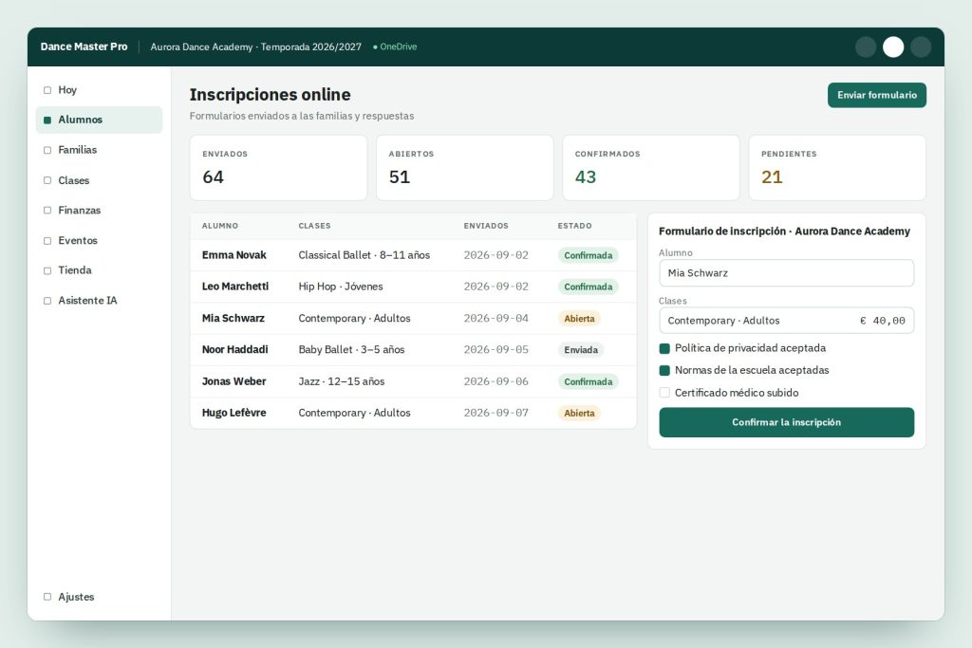The height and width of the screenshot is (648, 972).
Task: Click Enviada badge for Noor Haddadi
Action: click(580, 350)
